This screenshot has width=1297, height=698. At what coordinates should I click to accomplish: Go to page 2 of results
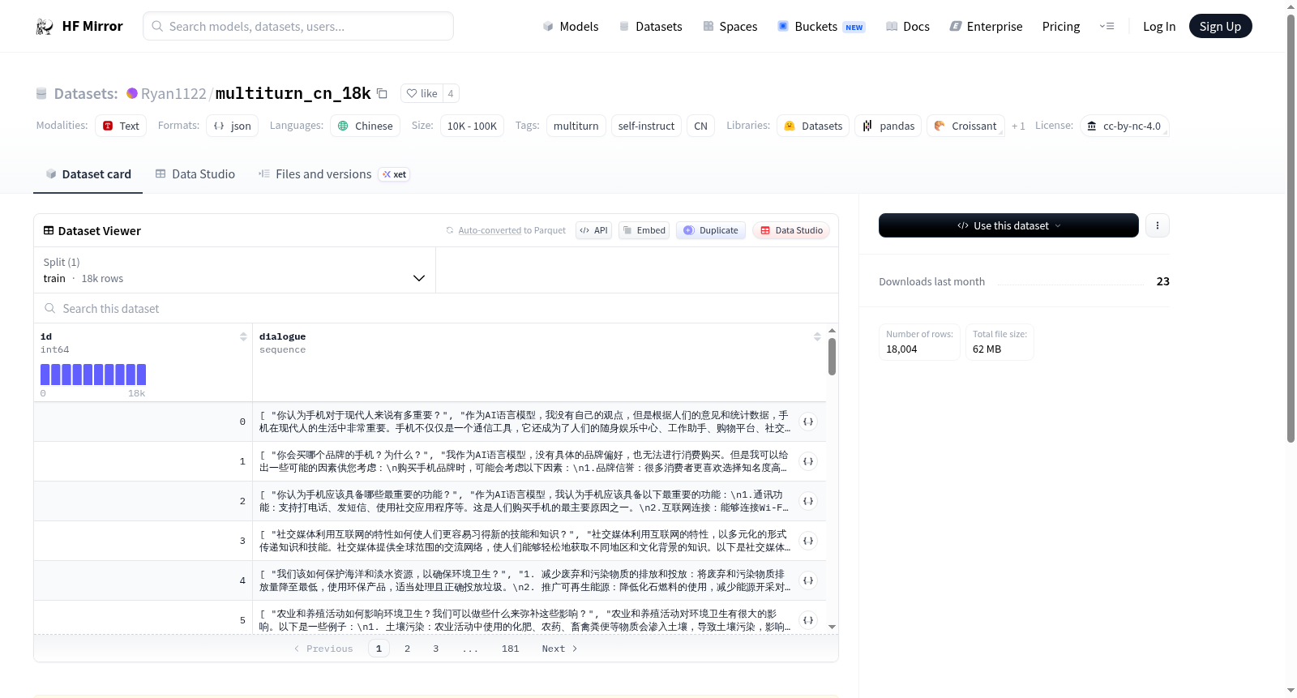pyautogui.click(x=407, y=649)
